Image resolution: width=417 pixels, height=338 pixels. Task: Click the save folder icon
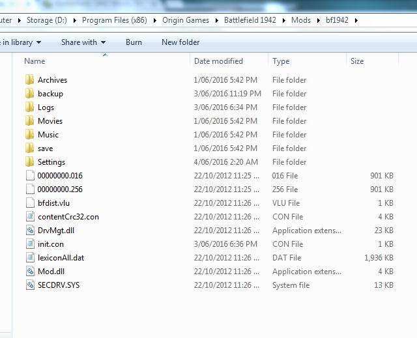30,148
